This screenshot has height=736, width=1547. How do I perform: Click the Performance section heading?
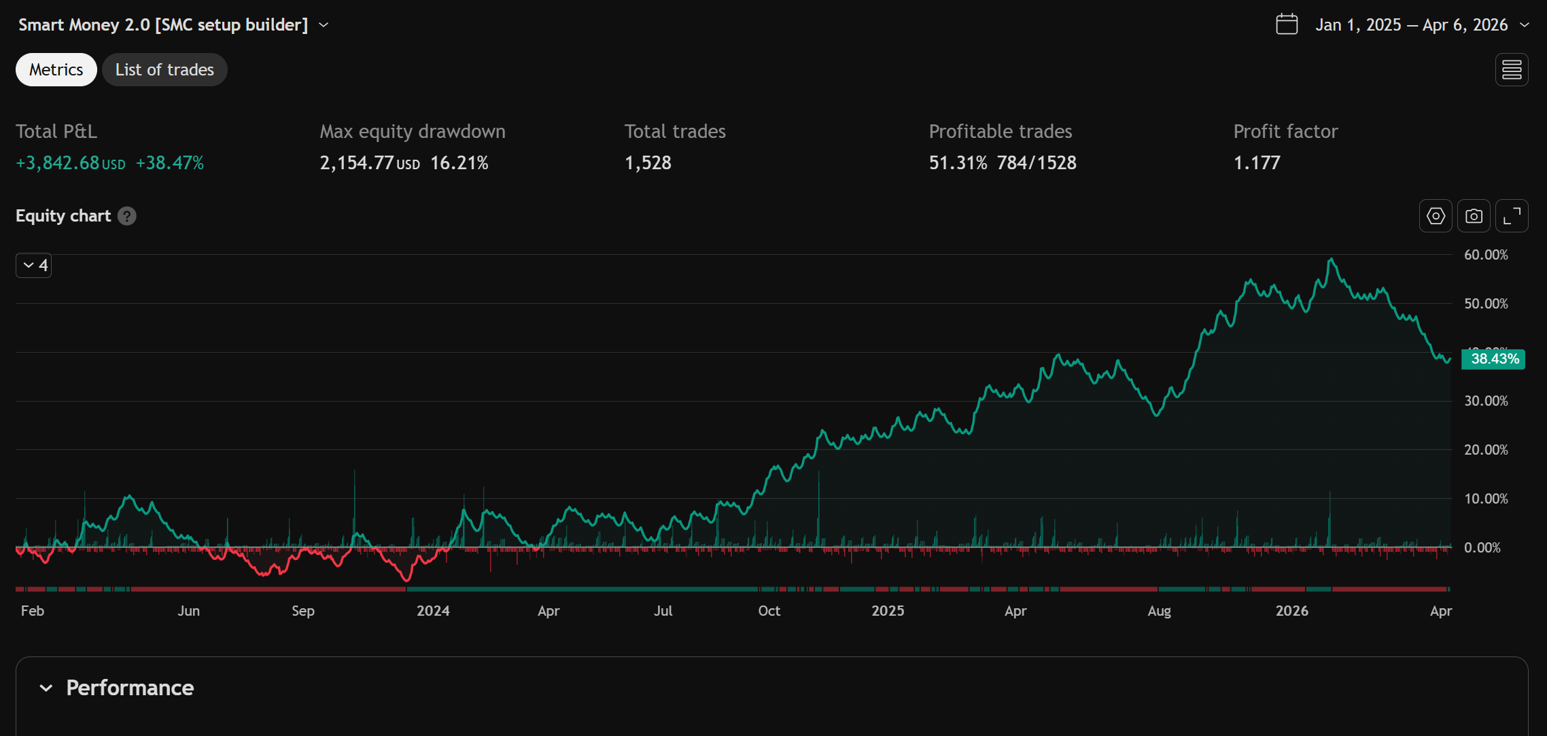click(130, 688)
